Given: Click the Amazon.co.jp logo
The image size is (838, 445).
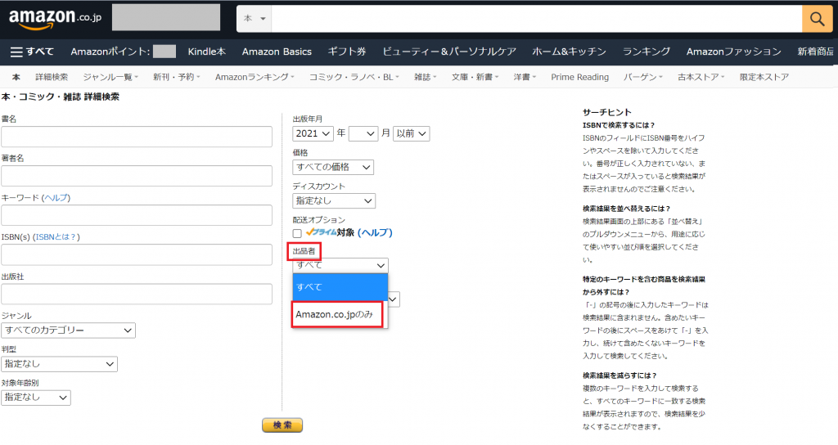Looking at the screenshot, I should click(55, 20).
